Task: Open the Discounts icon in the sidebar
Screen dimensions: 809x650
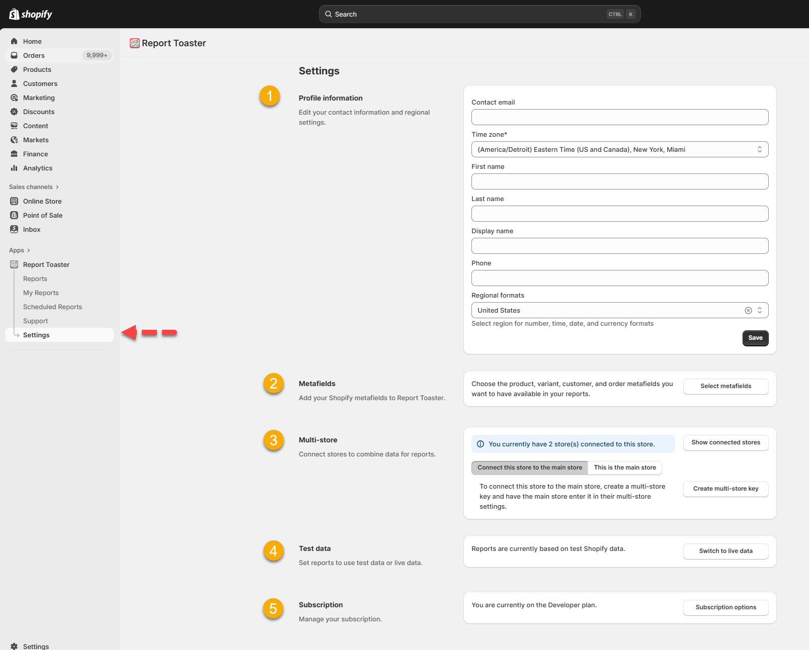Action: [14, 112]
